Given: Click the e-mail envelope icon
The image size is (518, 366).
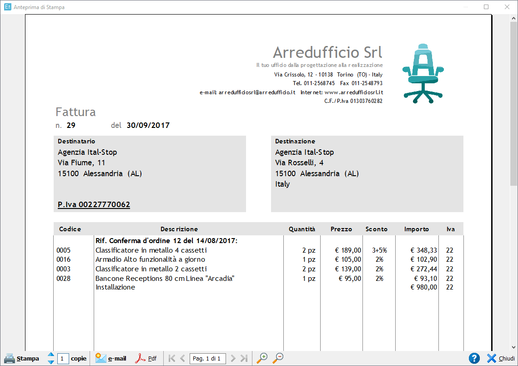Looking at the screenshot, I should [x=101, y=358].
